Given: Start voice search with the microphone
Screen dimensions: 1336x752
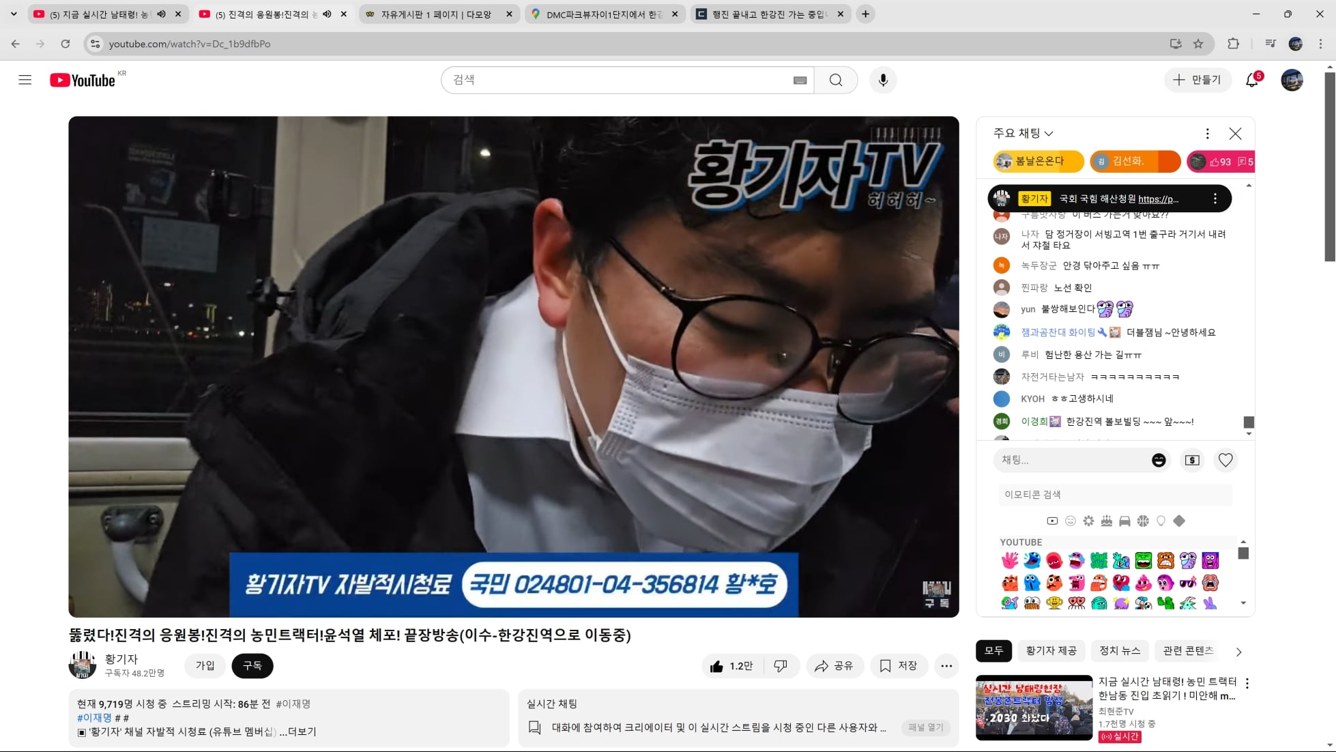Looking at the screenshot, I should (x=883, y=80).
